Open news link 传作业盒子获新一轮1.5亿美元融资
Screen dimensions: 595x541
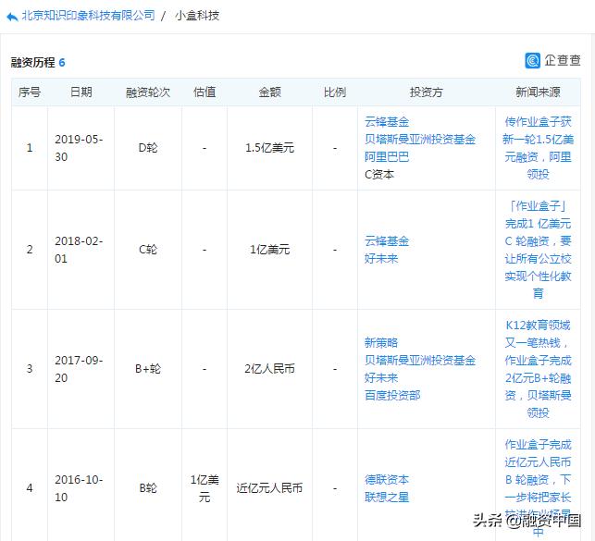tap(538, 148)
